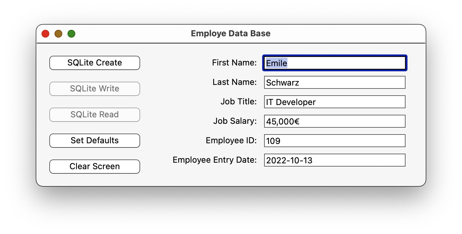Minimize the window using the yellow button
The image size is (462, 234).
58,34
